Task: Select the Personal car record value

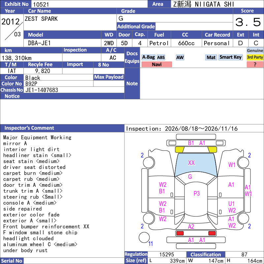Action: point(217,43)
